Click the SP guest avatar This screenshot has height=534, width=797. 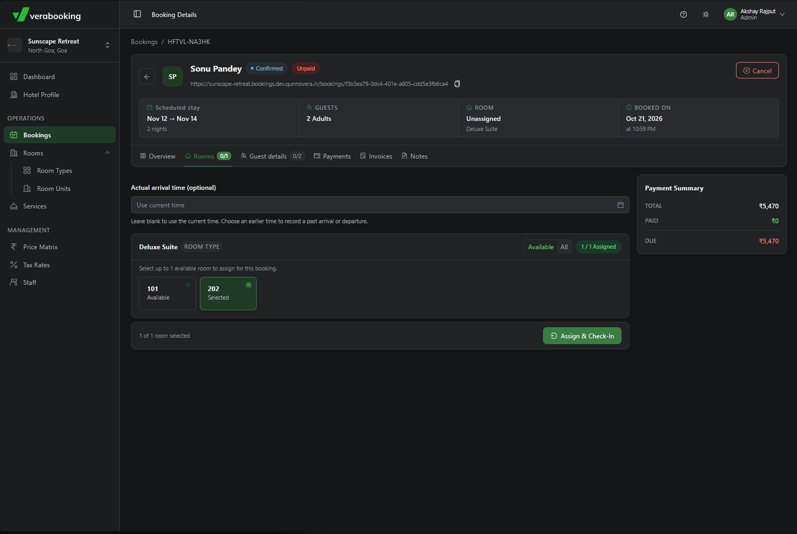point(172,76)
